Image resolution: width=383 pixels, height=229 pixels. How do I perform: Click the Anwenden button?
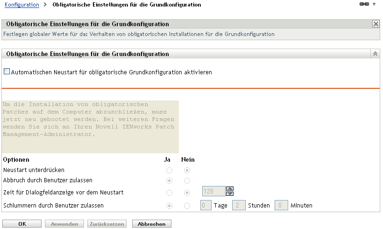[x=64, y=224]
